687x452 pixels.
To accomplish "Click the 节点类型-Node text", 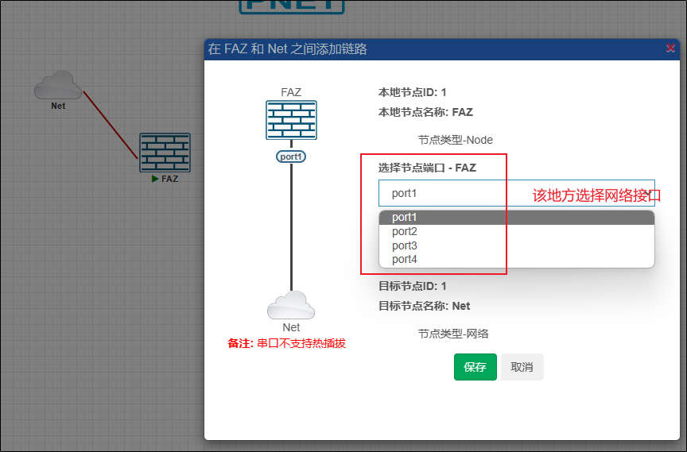I will tap(456, 140).
